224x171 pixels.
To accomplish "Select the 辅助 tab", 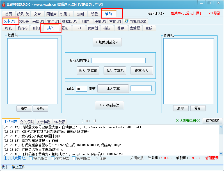I will (x=109, y=14).
